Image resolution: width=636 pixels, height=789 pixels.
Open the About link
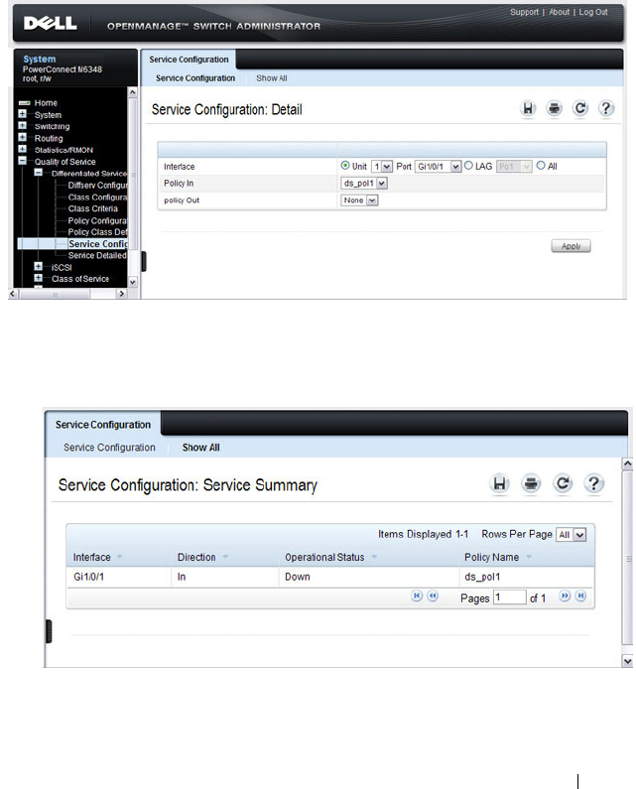click(x=559, y=12)
